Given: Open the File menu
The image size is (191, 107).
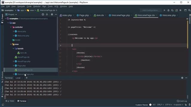Looking at the screenshot, I should [x=3, y=7].
